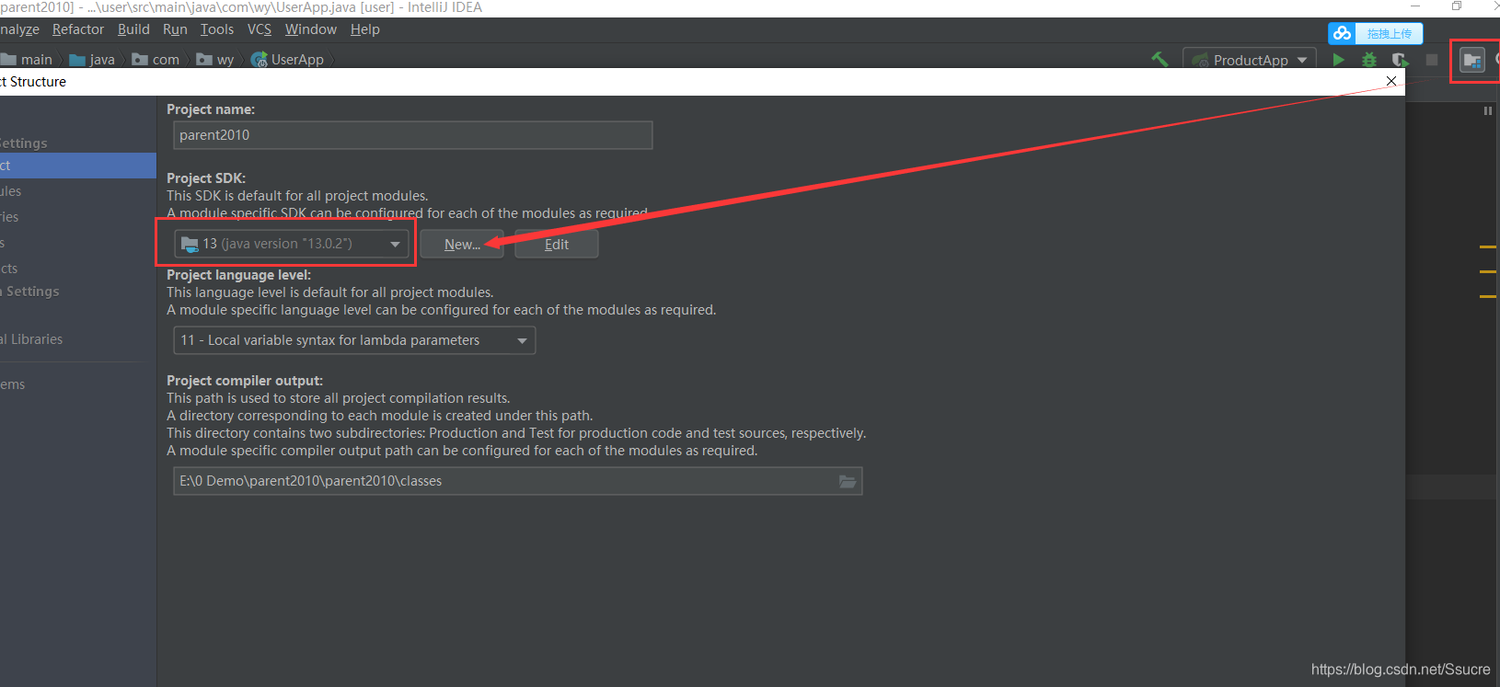Viewport: 1500px width, 687px height.
Task: Click the editor pause indicator at top right
Action: pos(1487,110)
